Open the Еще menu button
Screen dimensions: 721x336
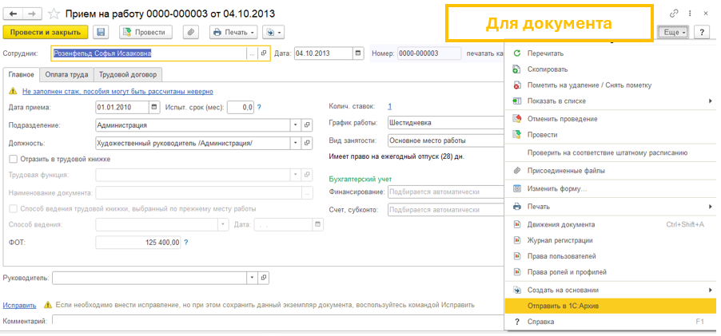[x=673, y=32]
